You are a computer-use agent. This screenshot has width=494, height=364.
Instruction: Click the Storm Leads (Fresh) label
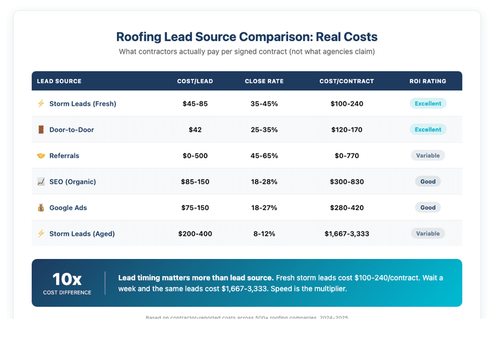pos(83,104)
